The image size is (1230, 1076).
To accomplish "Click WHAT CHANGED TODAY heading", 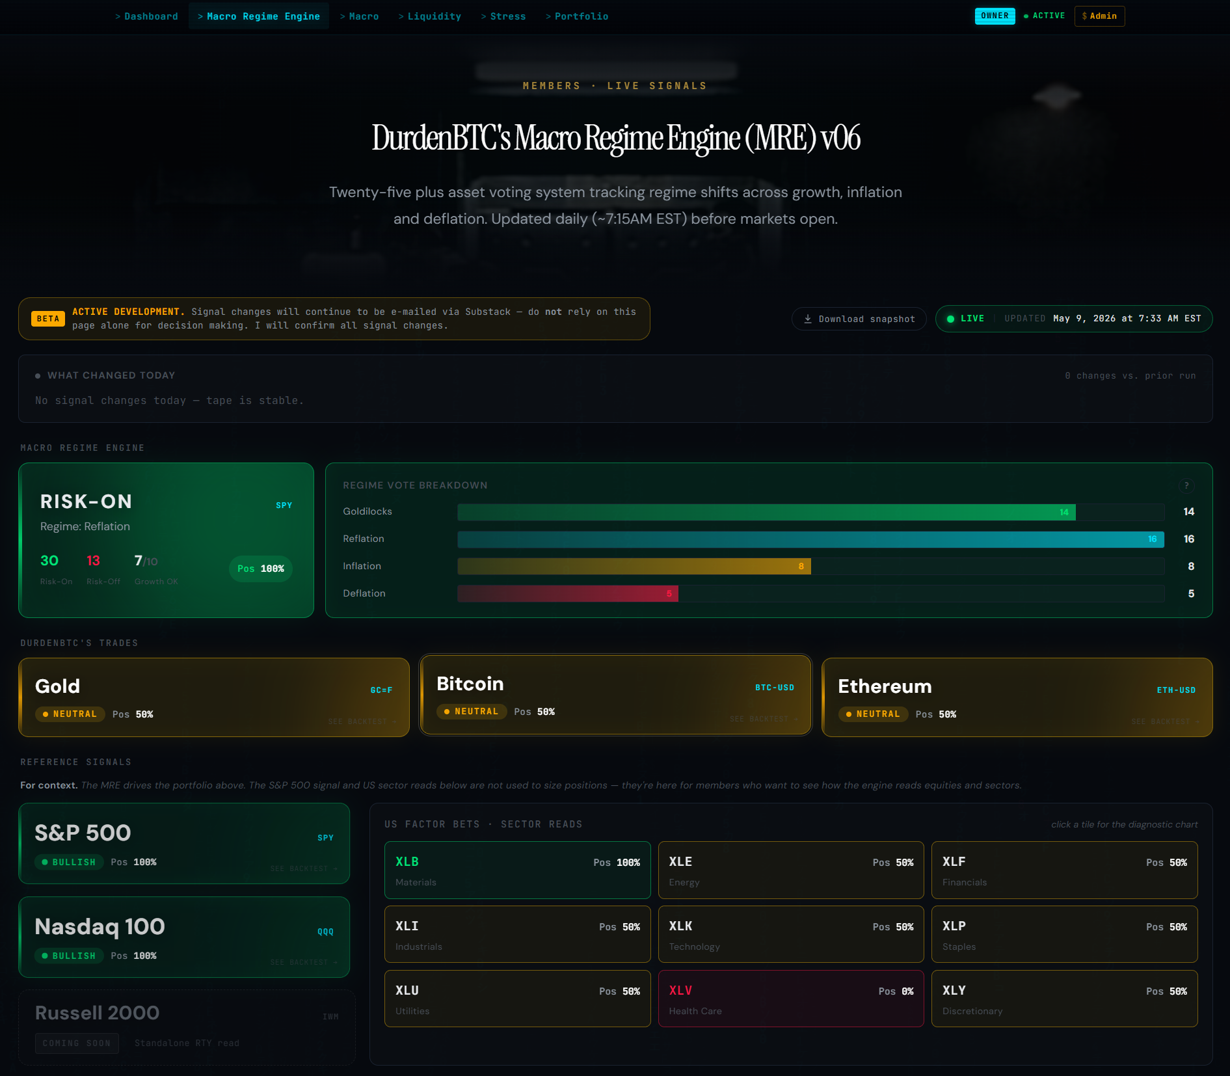I will [111, 375].
